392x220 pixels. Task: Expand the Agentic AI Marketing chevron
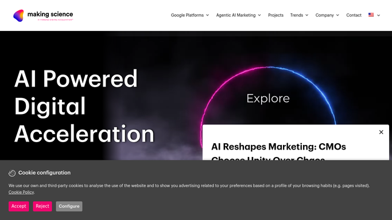(x=259, y=15)
